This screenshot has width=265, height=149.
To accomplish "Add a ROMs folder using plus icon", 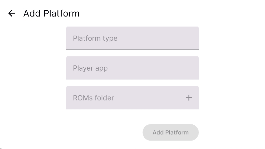I will coord(188,97).
